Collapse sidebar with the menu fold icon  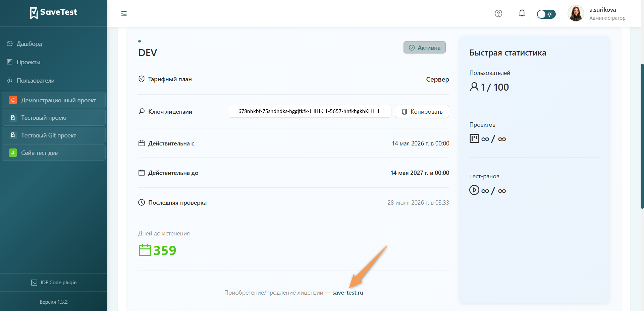[124, 14]
